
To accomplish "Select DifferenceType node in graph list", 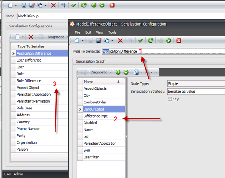I will 104,116.
